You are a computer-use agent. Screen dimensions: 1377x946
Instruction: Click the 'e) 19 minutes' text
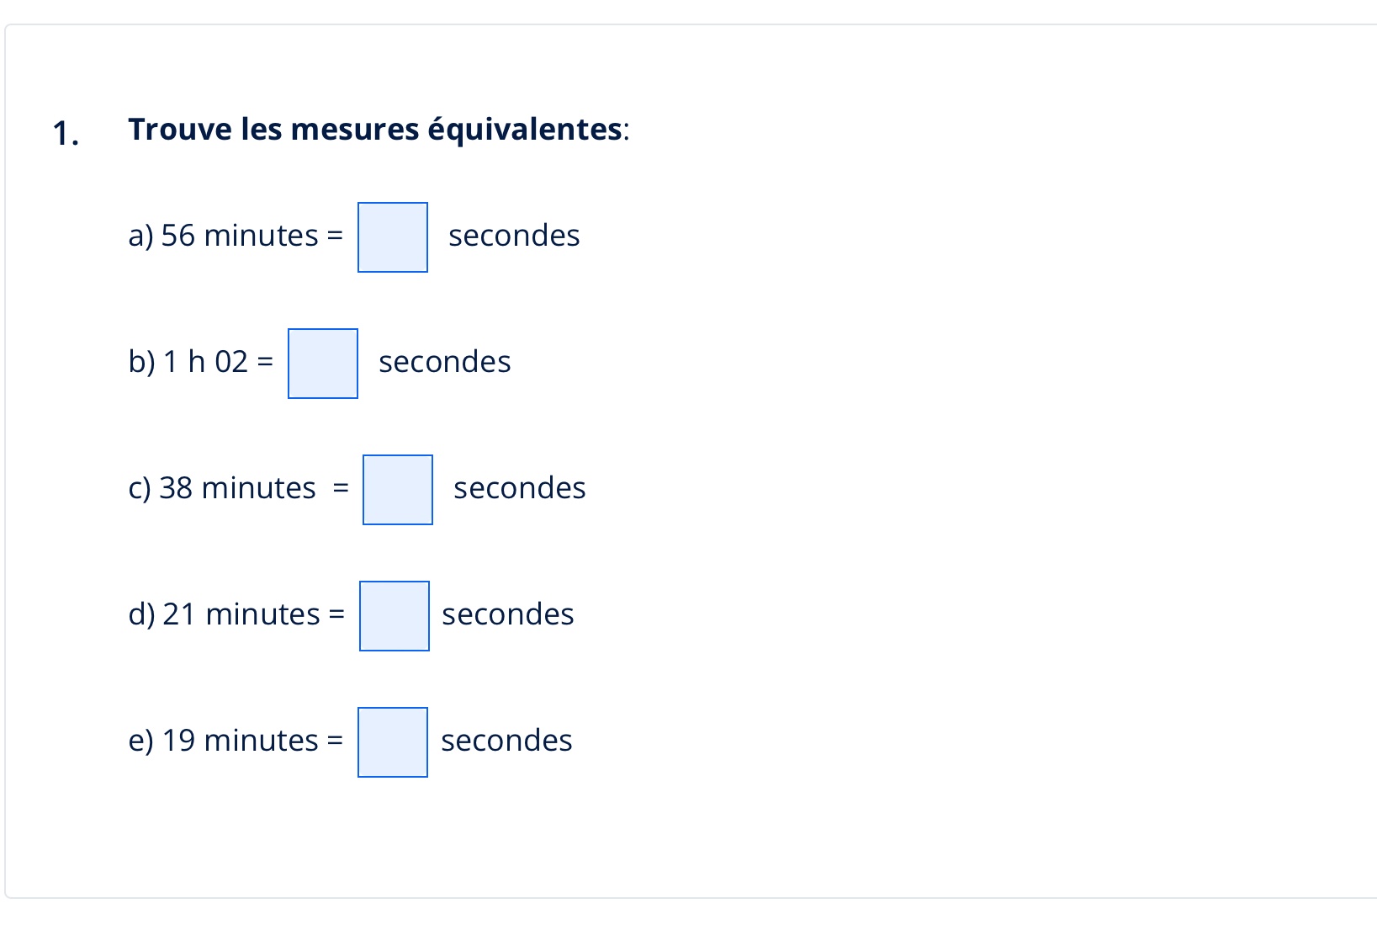pyautogui.click(x=223, y=741)
